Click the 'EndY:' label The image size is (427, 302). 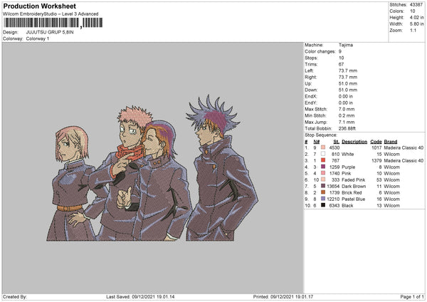pos(311,103)
